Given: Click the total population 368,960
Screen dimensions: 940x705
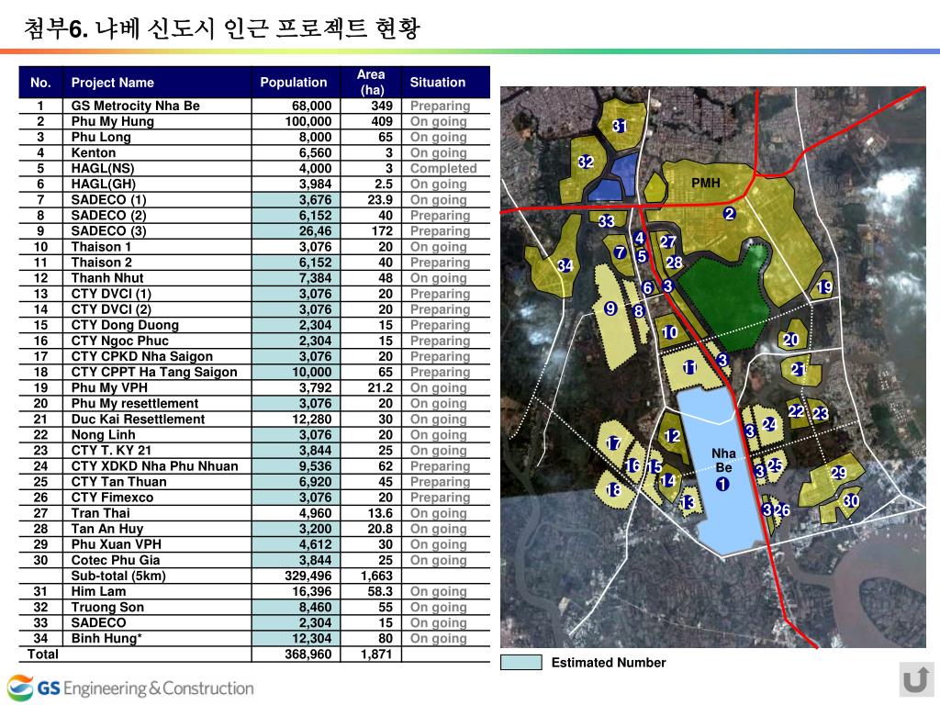Looking at the screenshot, I should coord(308,654).
